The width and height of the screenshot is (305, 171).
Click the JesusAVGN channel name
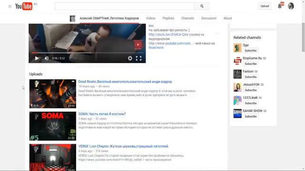click(251, 85)
